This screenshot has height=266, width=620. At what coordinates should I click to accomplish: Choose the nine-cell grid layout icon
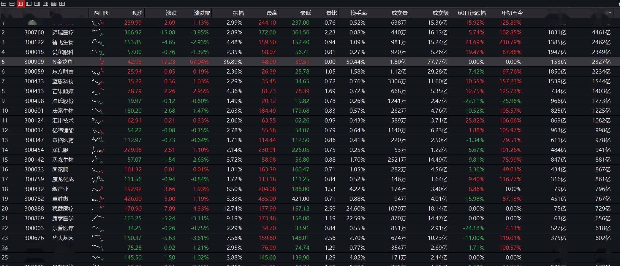(54, 4)
